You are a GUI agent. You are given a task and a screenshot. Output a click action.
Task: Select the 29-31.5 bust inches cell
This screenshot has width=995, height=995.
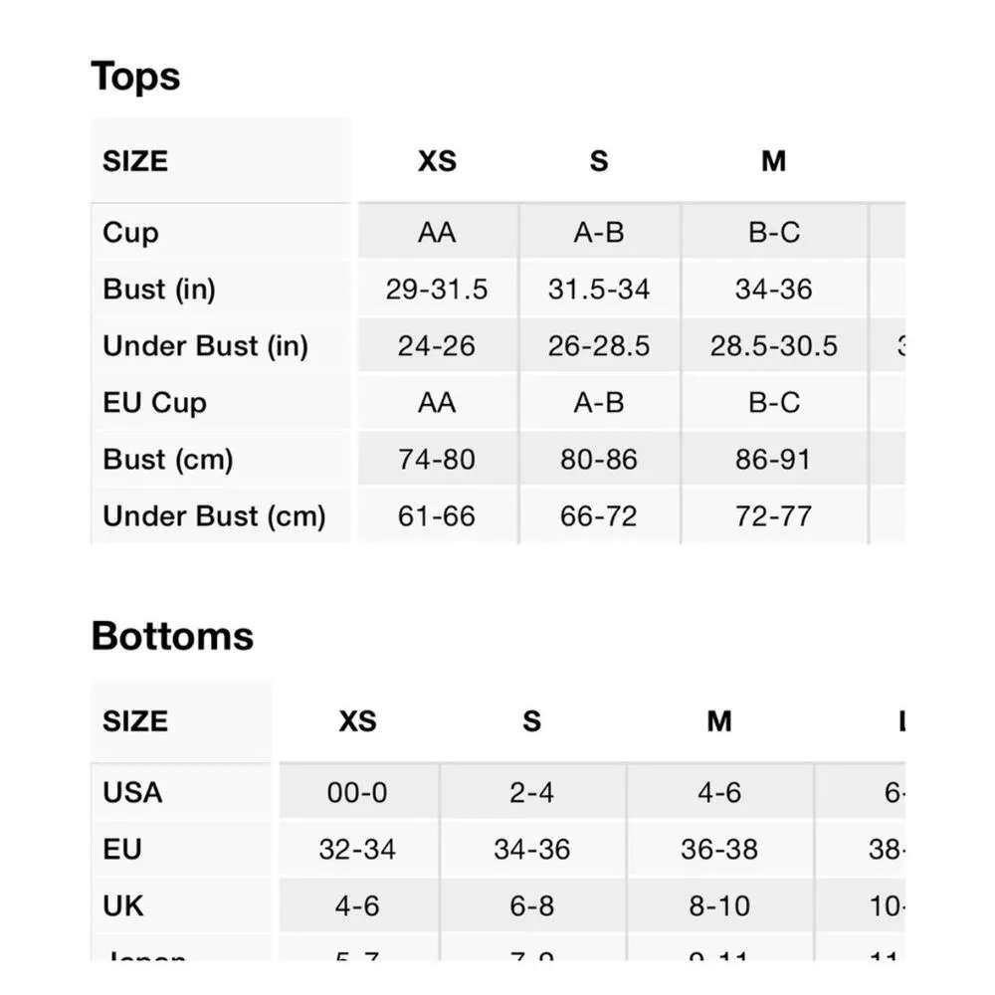point(437,290)
